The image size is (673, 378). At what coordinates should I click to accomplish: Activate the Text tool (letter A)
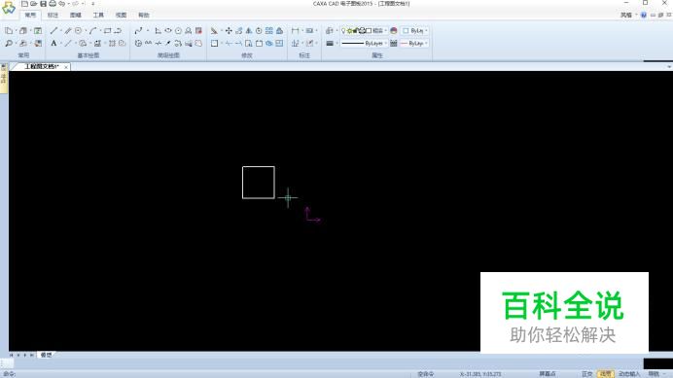click(x=53, y=43)
